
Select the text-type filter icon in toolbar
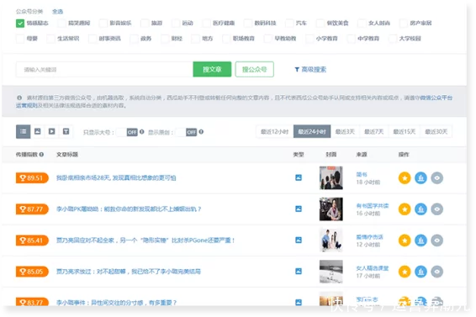(66, 131)
